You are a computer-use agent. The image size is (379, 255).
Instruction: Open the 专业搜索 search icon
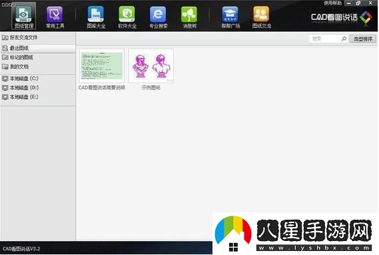pos(159,17)
